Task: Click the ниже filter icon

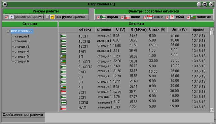Action: pyautogui.click(x=127, y=17)
